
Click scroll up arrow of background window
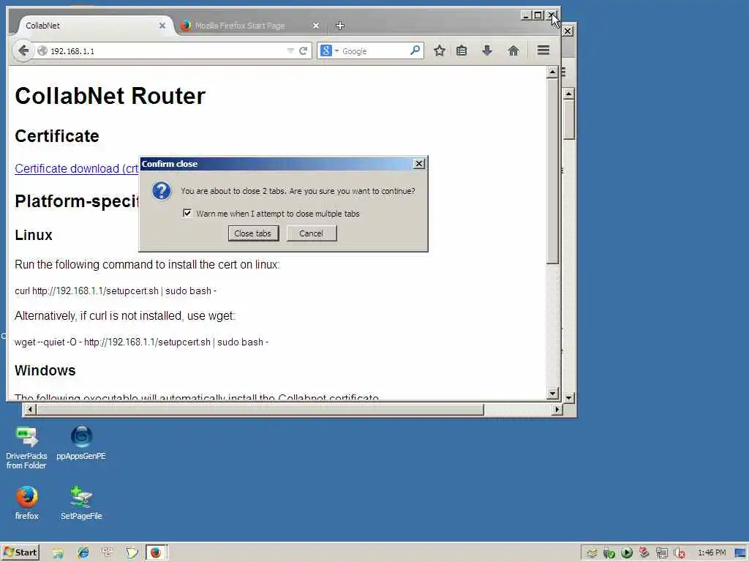click(x=568, y=94)
